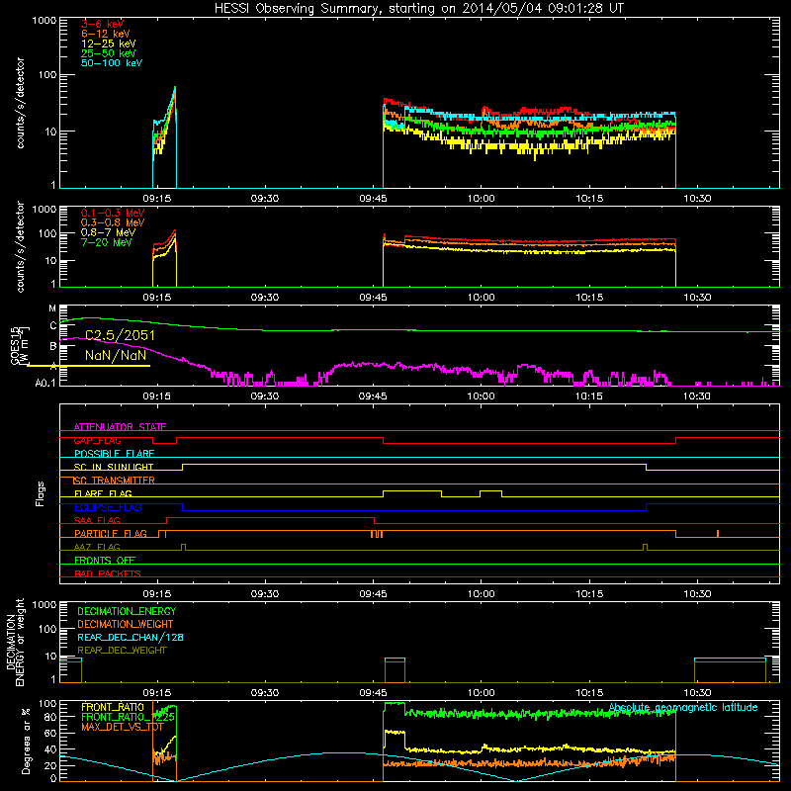Click the raised FLARE_FLAG segment near 09:50
The width and height of the screenshot is (791, 791).
pyautogui.click(x=412, y=490)
